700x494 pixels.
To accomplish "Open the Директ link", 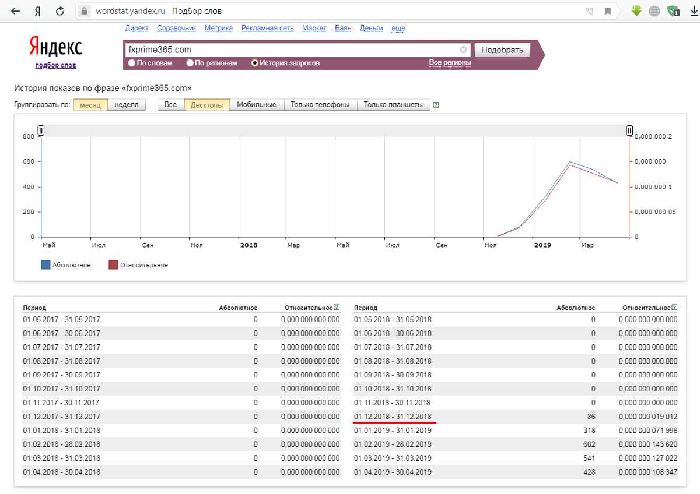I will 136,28.
